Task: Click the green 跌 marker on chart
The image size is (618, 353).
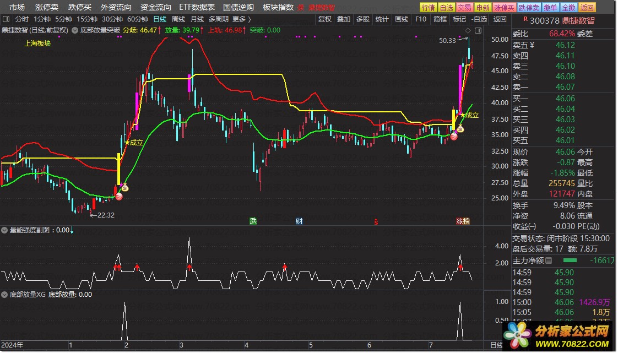Action: [x=253, y=221]
